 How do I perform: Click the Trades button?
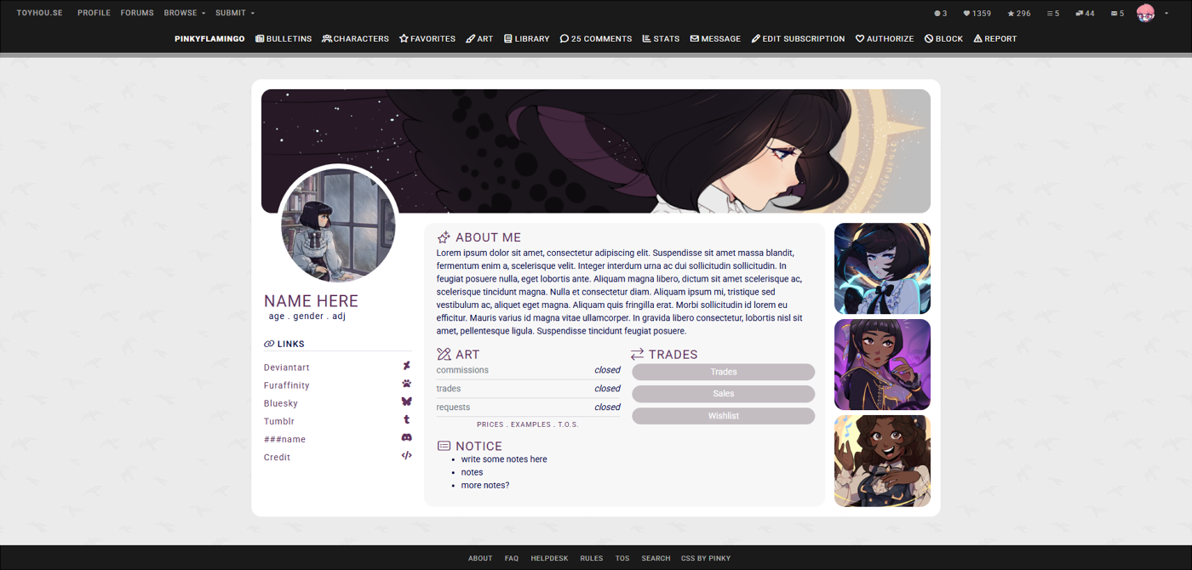[x=723, y=372]
